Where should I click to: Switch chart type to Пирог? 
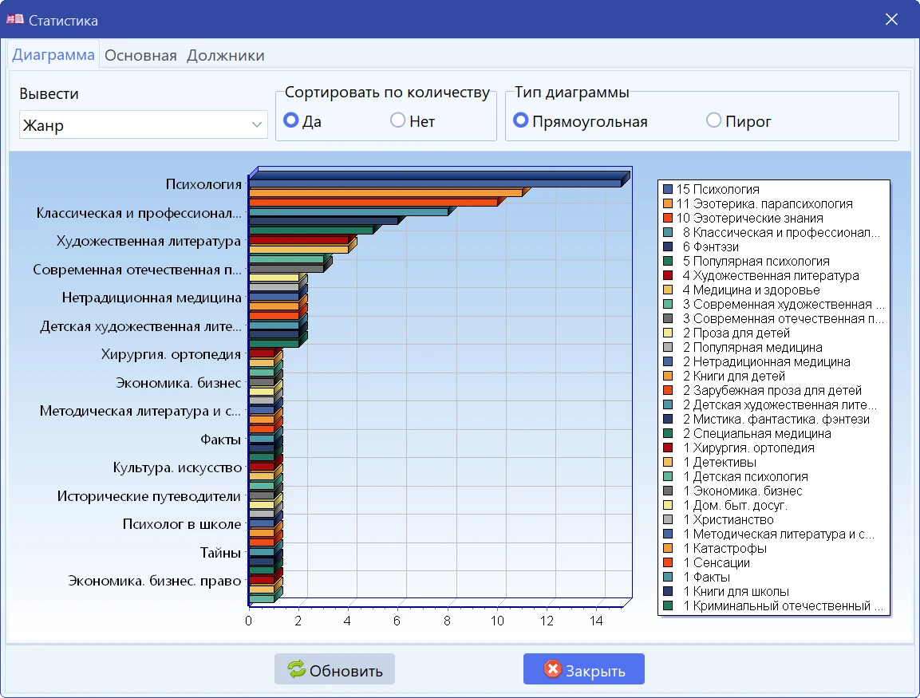[x=713, y=120]
